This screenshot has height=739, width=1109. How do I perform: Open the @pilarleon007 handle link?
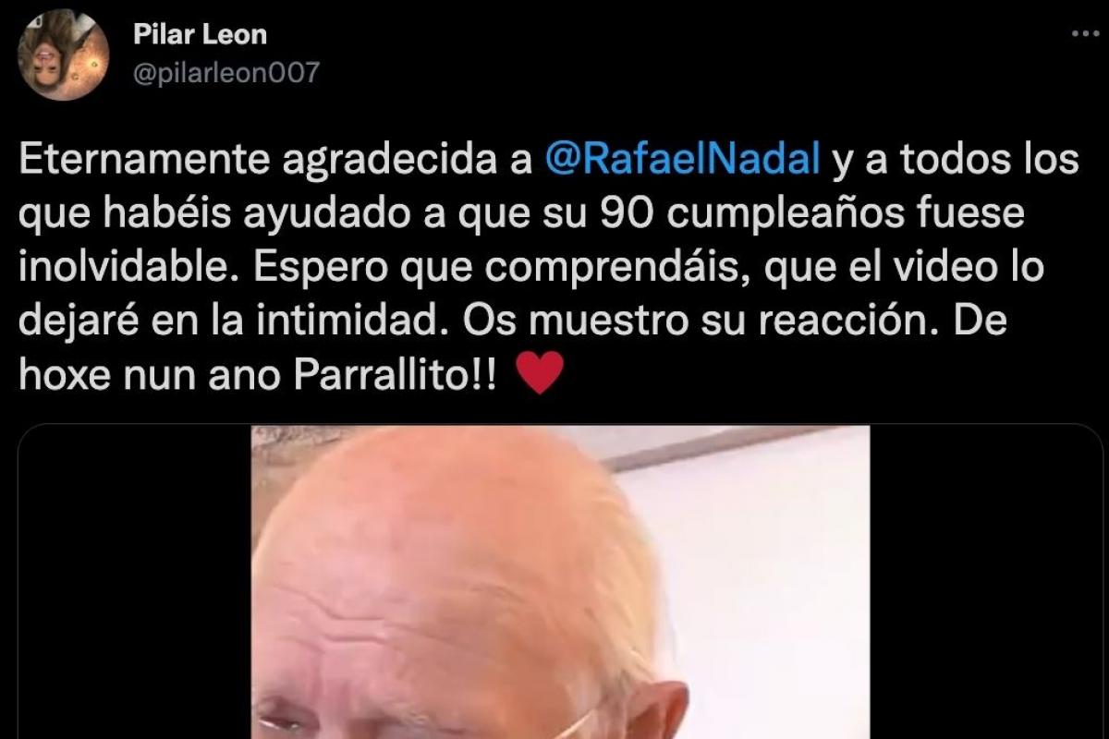point(225,73)
